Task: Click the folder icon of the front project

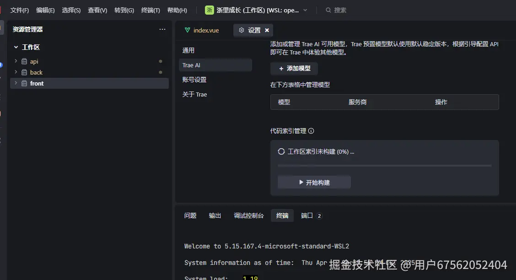Action: tap(24, 83)
